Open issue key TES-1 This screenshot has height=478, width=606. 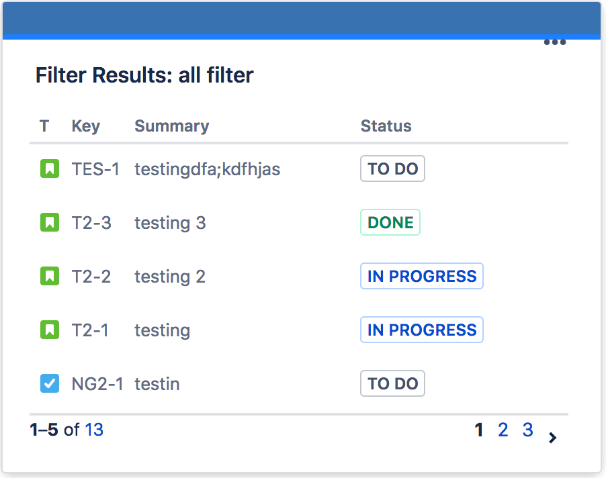coord(95,169)
